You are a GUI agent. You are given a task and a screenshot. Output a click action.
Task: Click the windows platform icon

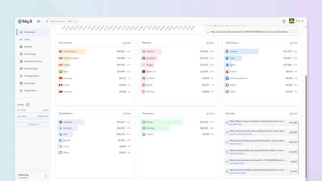pyautogui.click(x=61, y=122)
